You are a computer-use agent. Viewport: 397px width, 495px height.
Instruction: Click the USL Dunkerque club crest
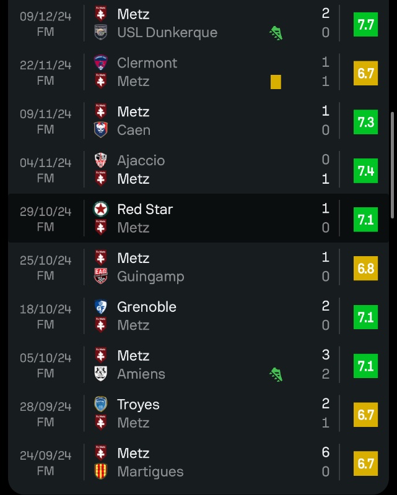[x=100, y=33]
